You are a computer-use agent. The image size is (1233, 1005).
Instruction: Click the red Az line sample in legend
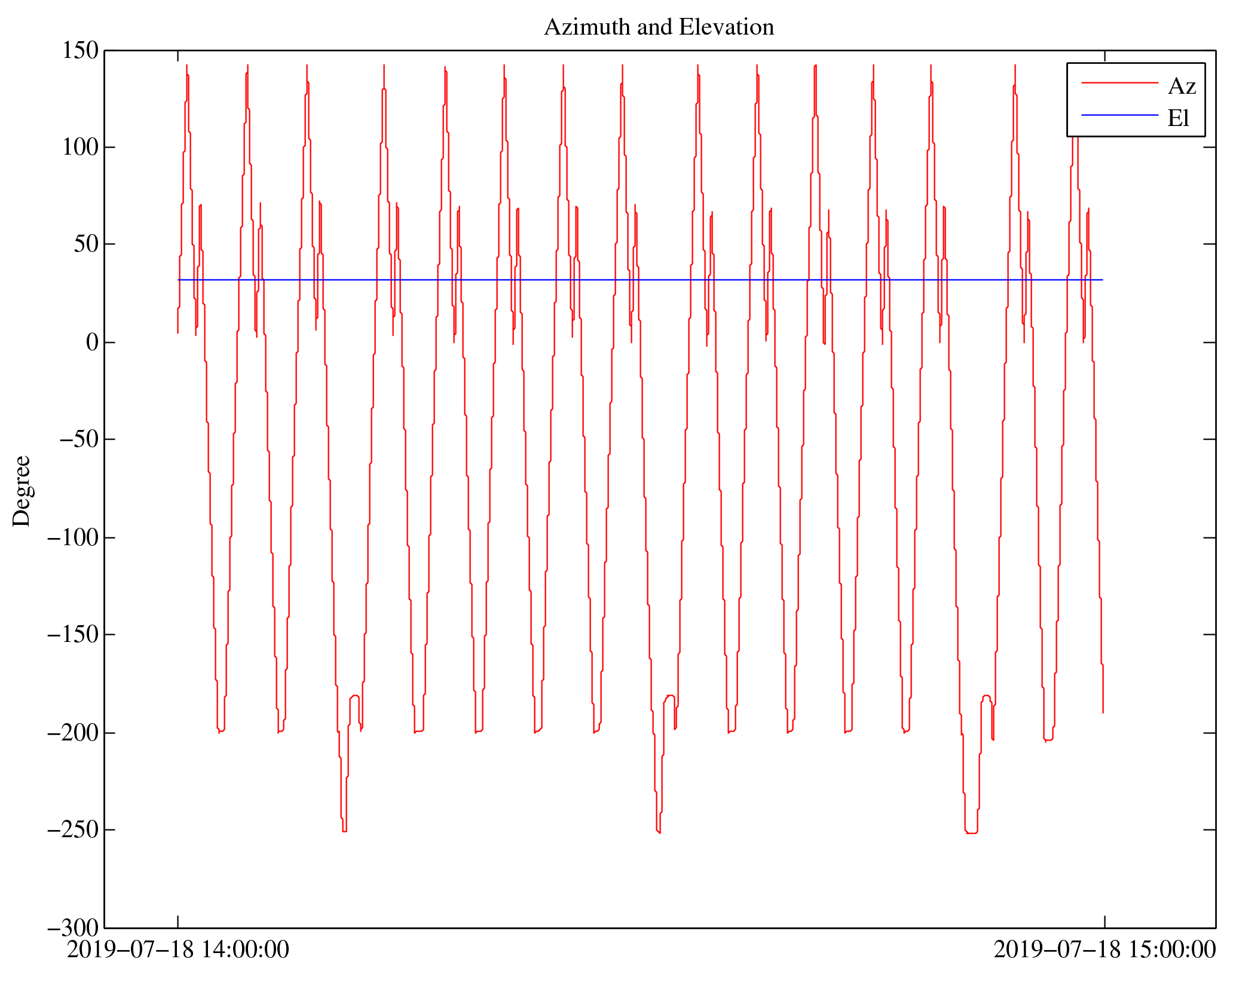(x=1119, y=83)
